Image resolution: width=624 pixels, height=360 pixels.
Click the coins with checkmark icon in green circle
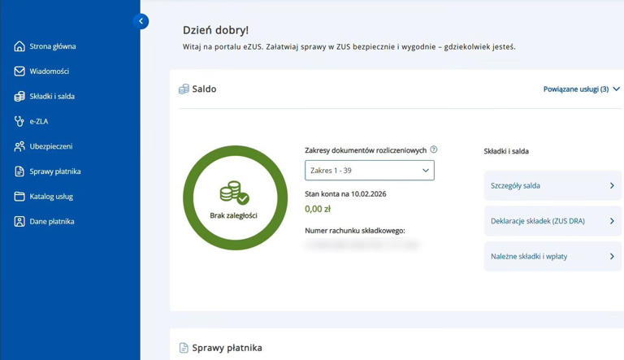(234, 193)
